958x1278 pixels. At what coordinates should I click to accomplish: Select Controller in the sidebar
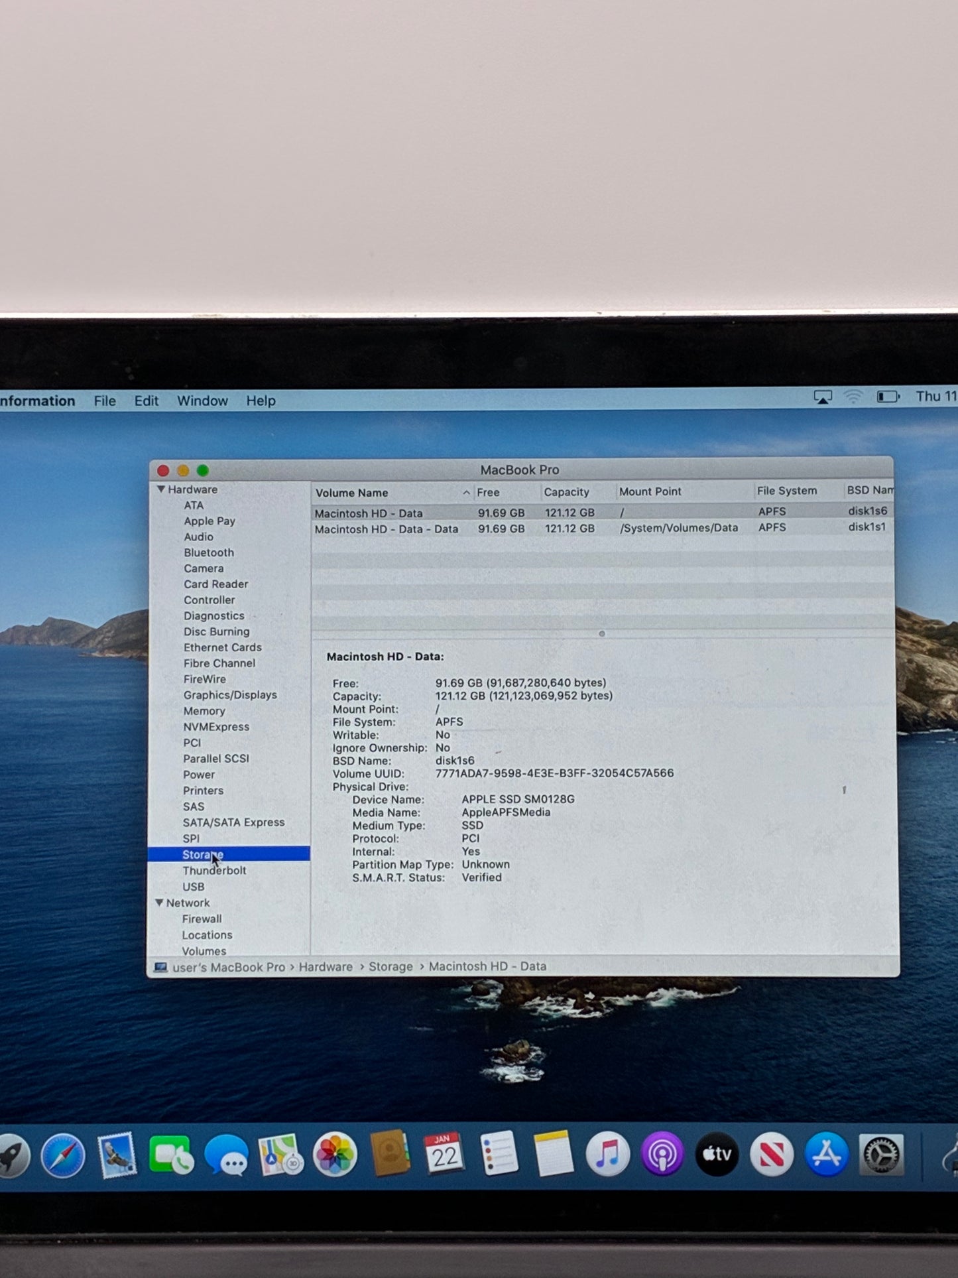point(209,600)
